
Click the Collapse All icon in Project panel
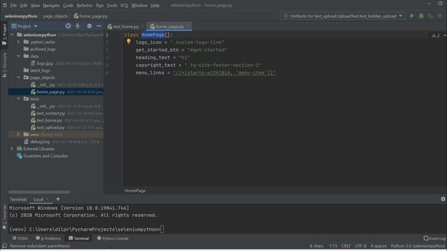pos(78,26)
